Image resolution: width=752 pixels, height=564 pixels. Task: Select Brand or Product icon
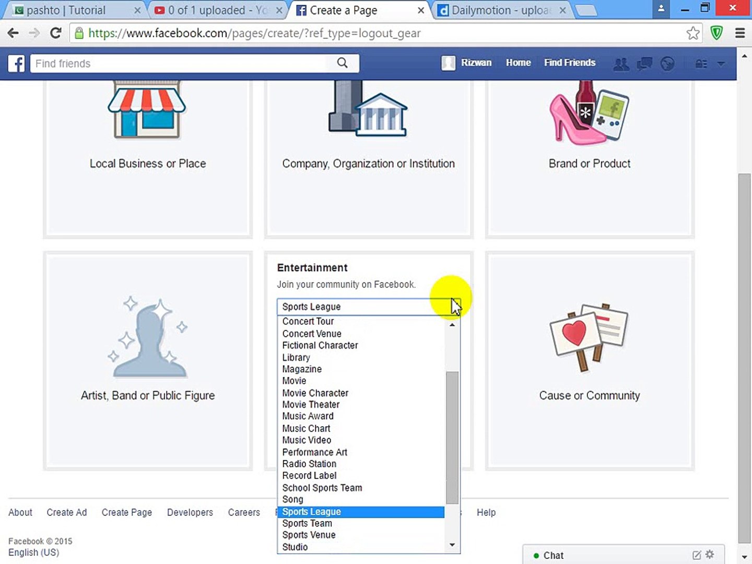click(x=589, y=112)
